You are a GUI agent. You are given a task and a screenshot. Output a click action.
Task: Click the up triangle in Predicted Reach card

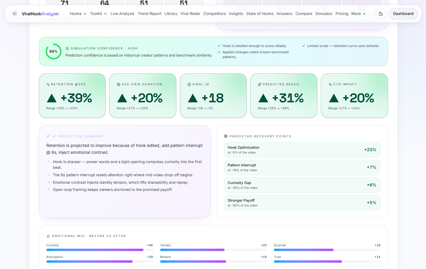263,98
